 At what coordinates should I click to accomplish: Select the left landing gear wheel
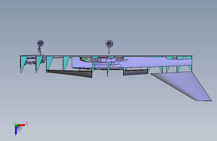tap(40, 43)
